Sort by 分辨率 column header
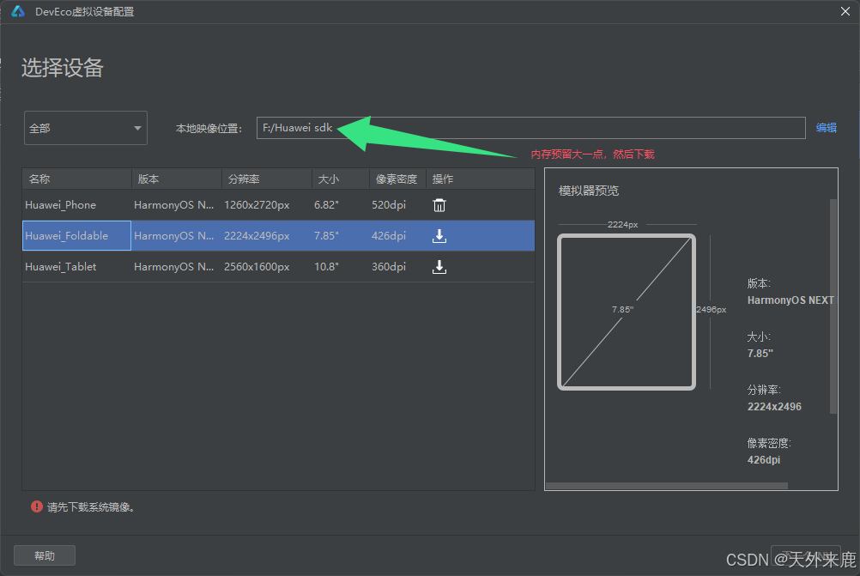860x576 pixels. pyautogui.click(x=267, y=179)
